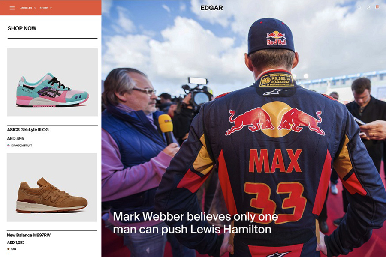The image size is (386, 257).
Task: Open the New Balance M997RW title
Action: (x=29, y=235)
